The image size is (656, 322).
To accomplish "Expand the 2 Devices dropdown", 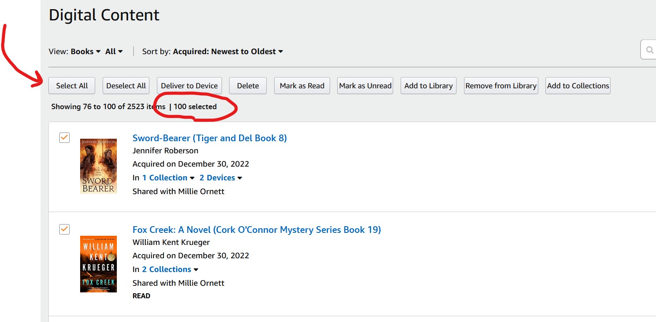I will [221, 177].
